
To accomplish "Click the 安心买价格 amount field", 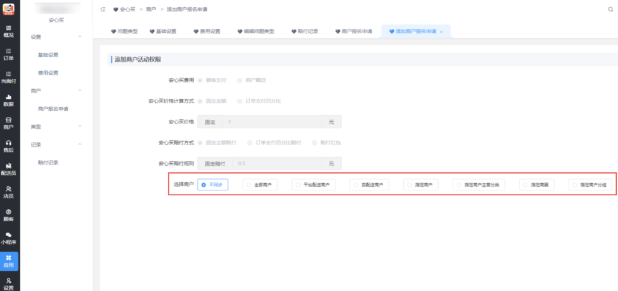I will [x=272, y=122].
